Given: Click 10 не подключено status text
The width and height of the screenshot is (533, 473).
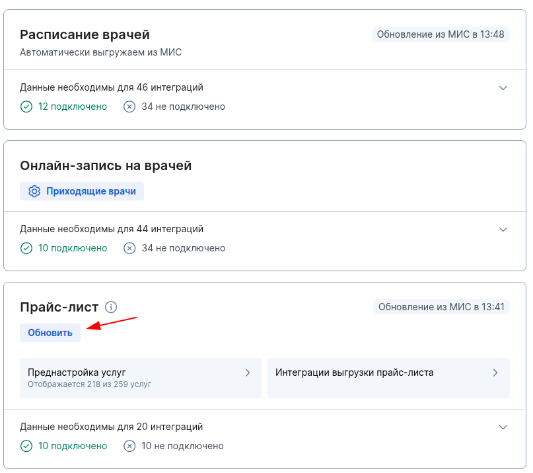Looking at the screenshot, I should pyautogui.click(x=182, y=446).
